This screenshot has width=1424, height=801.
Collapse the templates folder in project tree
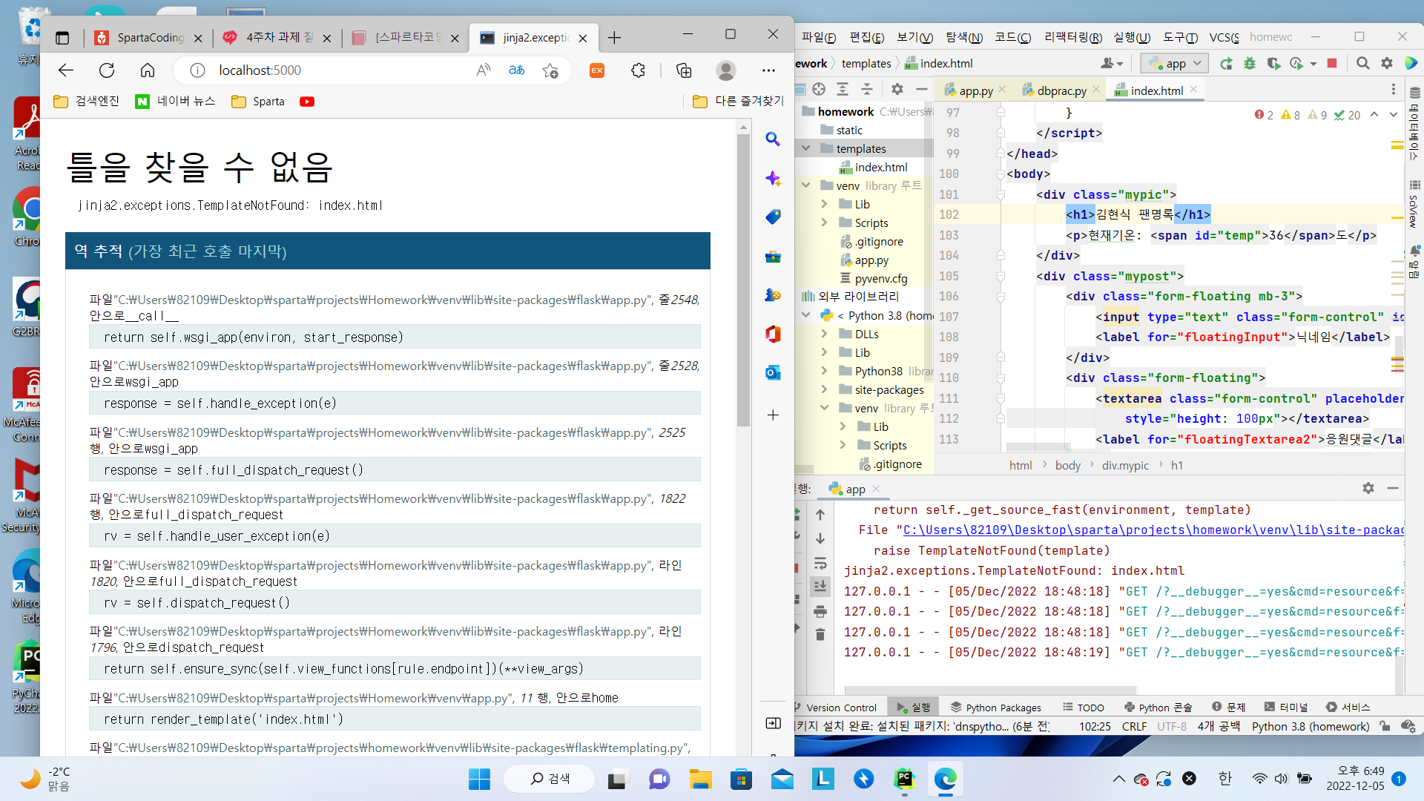pyautogui.click(x=806, y=148)
